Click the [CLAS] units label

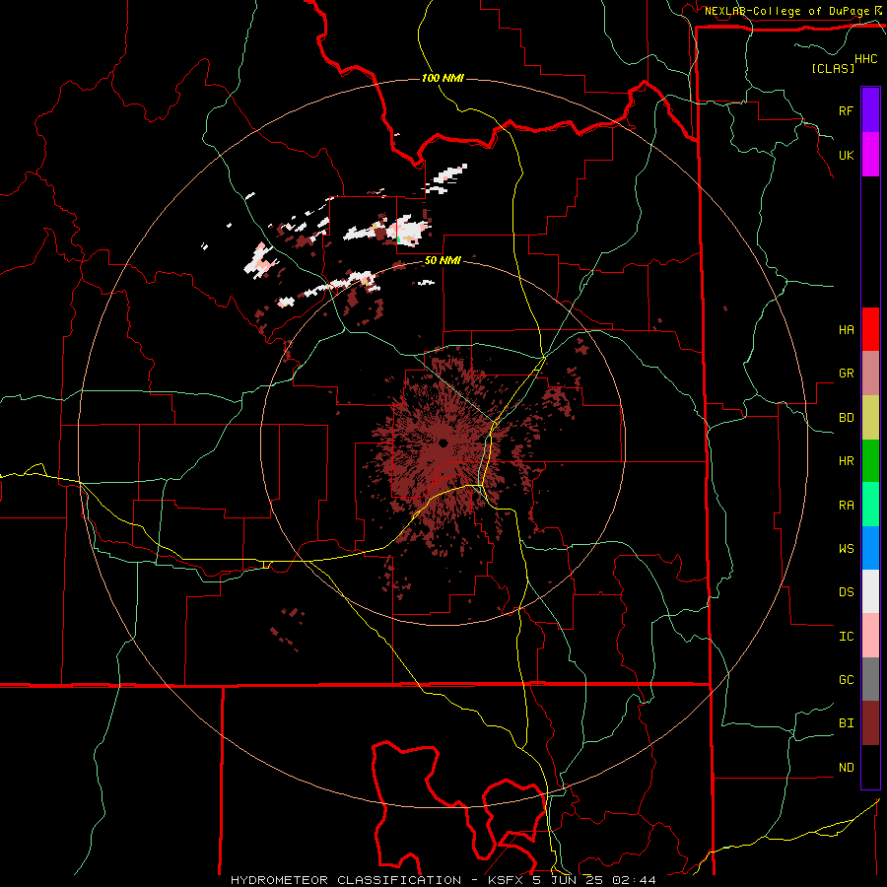point(833,69)
